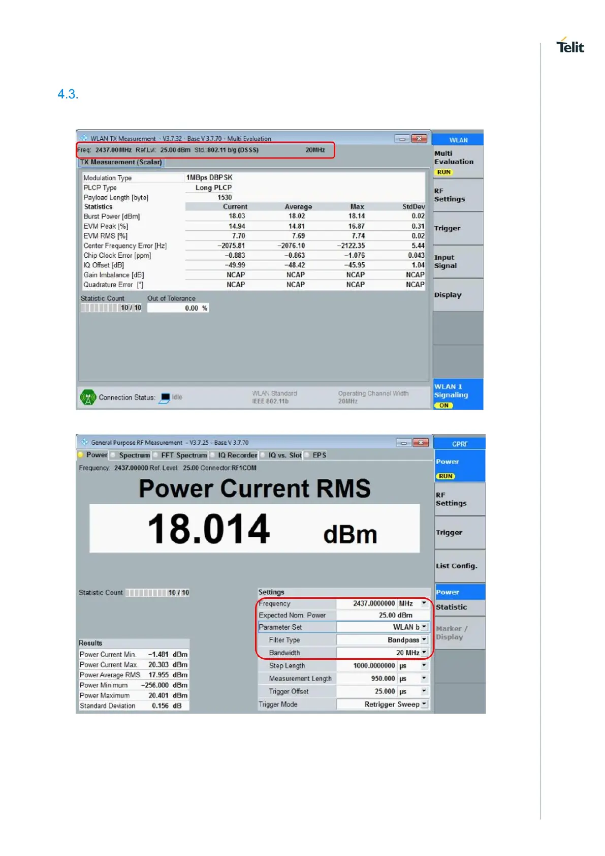This screenshot has height=856, width=605.
Task: Click the Step Length 1000.0000000 field
Action: coord(366,665)
